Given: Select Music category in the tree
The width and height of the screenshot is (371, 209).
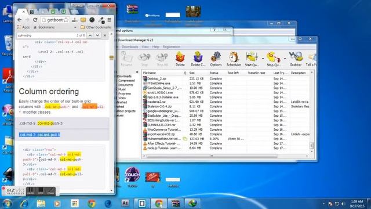Looking at the screenshot, I should pos(122,89).
